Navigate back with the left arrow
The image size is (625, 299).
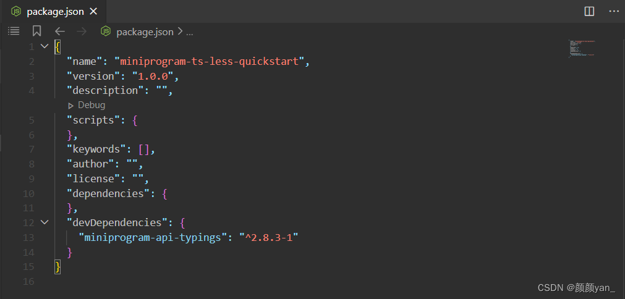(x=59, y=32)
